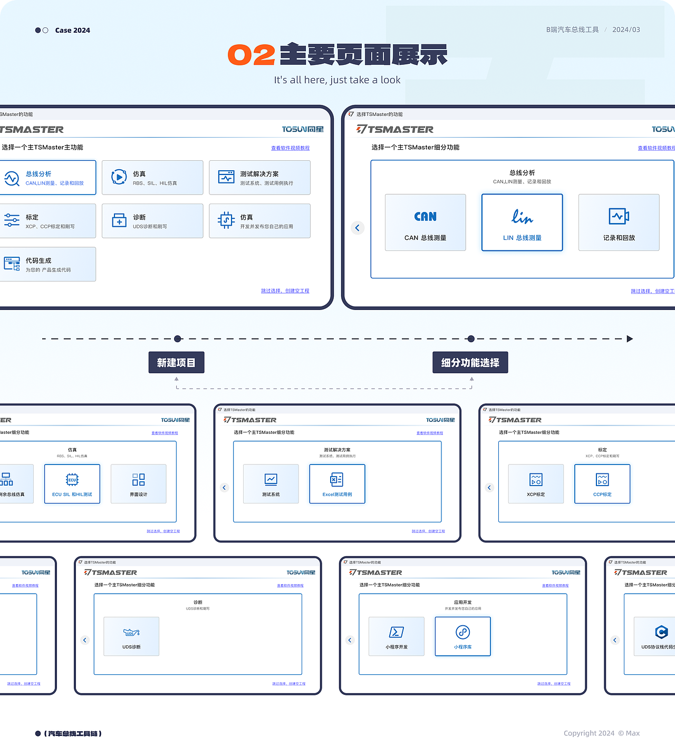Click 跳过选择,创建空工程 in the 应用开发 window
Image resolution: width=675 pixels, height=756 pixels.
554,684
